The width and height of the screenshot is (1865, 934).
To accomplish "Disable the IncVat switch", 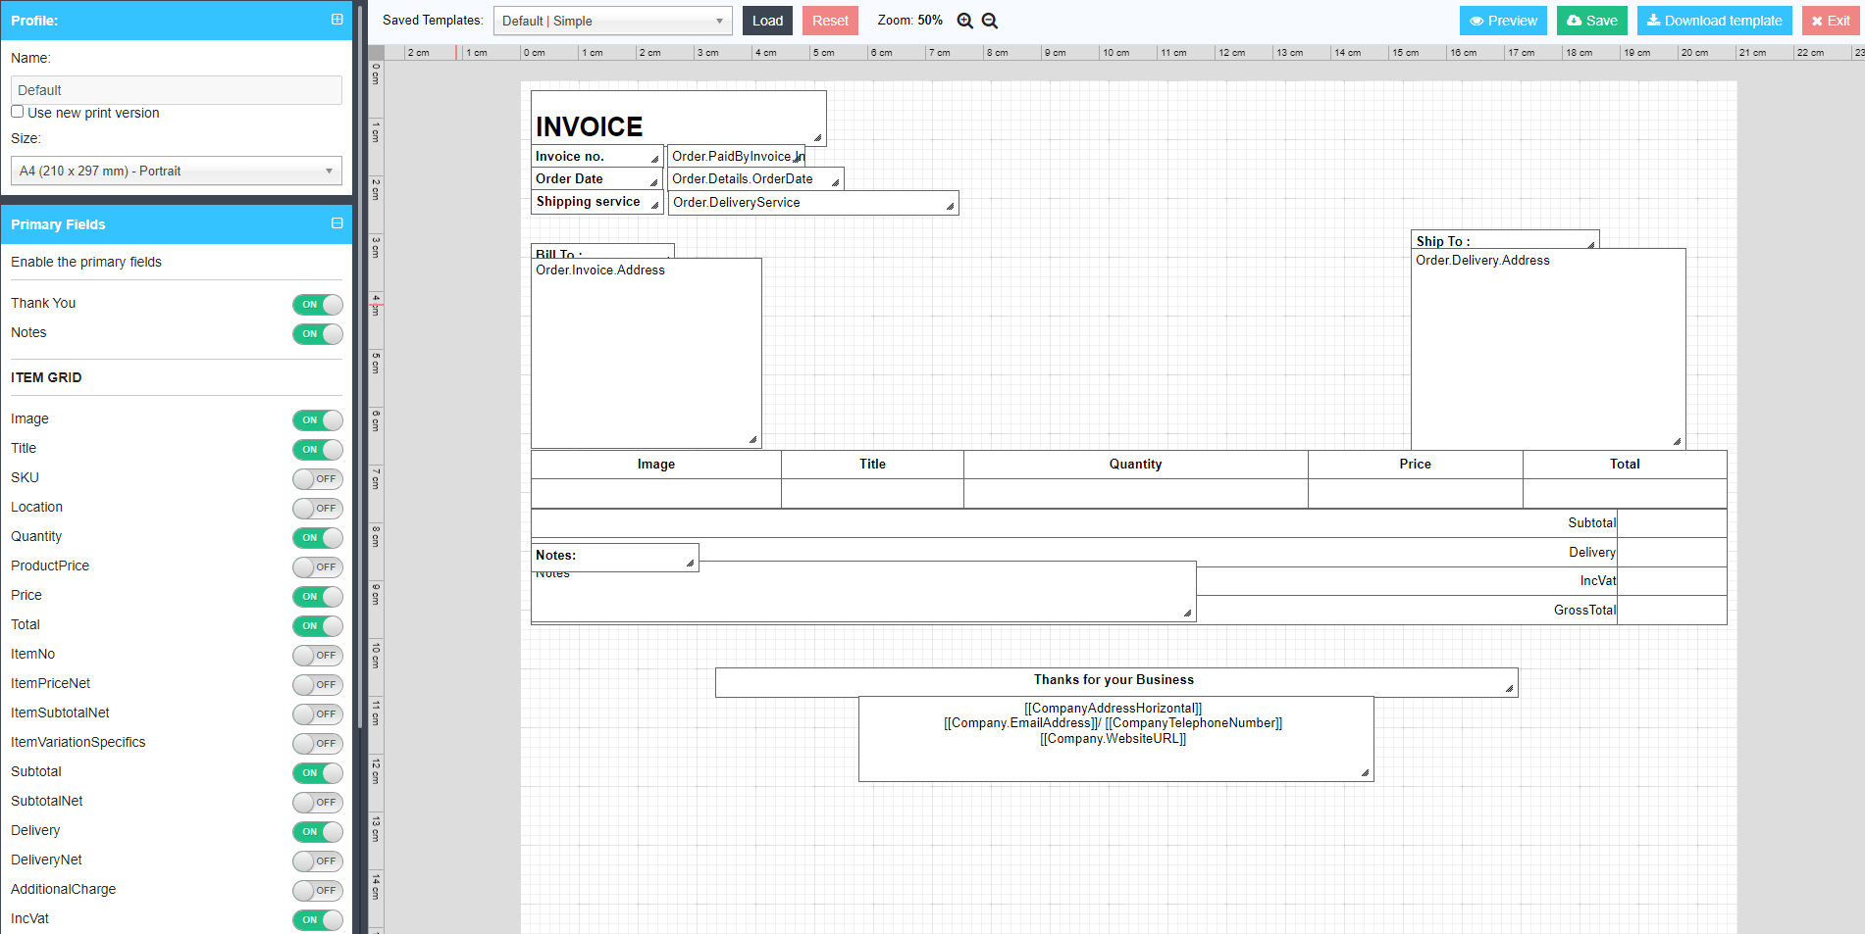I will point(318,920).
